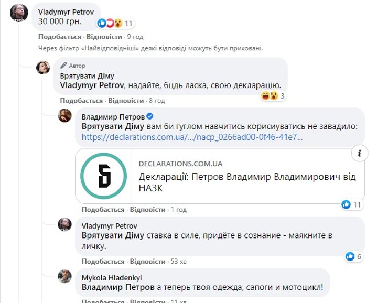Click like reaction count on declaration link comment
This screenshot has height=303, width=388.
(351, 204)
